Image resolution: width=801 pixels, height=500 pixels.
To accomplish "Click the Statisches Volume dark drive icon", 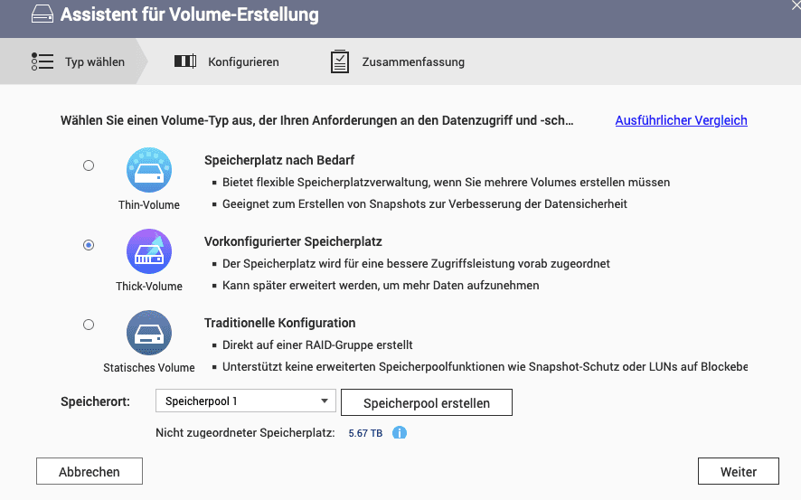I will pyautogui.click(x=148, y=333).
